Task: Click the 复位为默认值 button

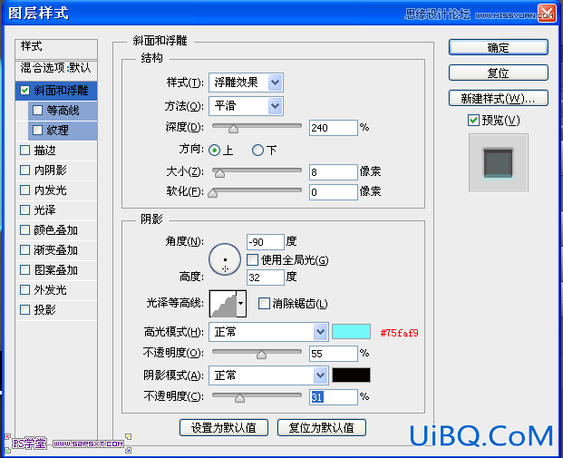Action: coord(322,427)
